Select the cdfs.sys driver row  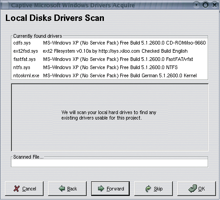coord(109,43)
